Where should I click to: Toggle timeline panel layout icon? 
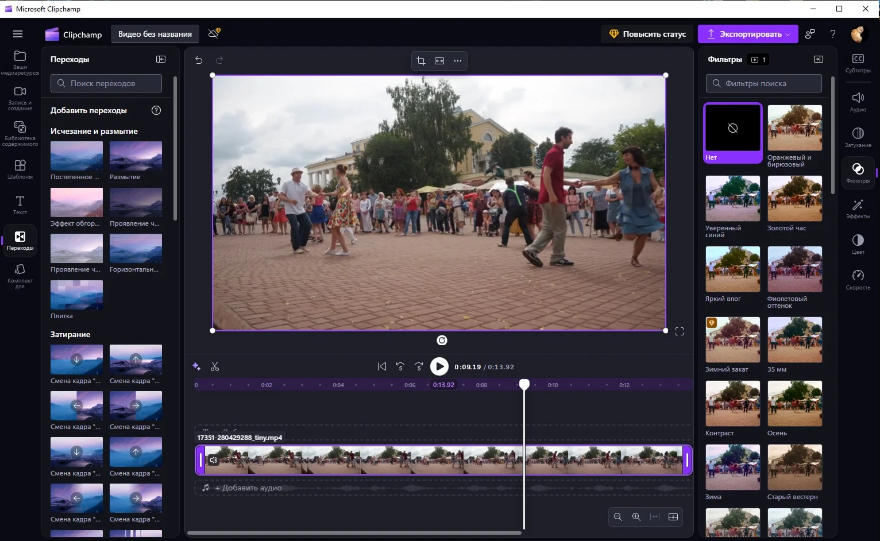point(673,517)
